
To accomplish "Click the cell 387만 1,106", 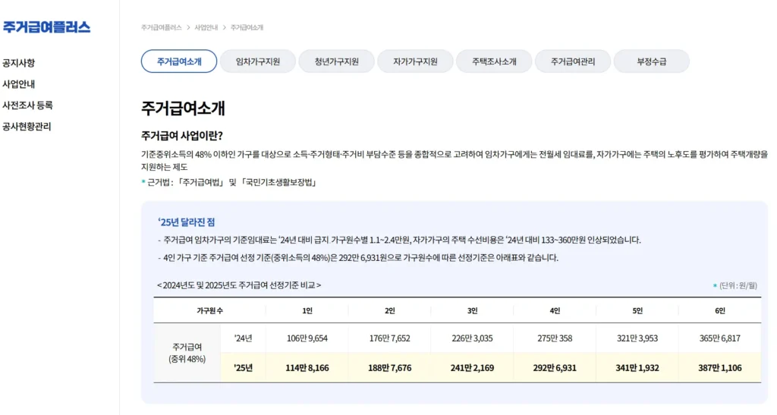I will (x=720, y=368).
